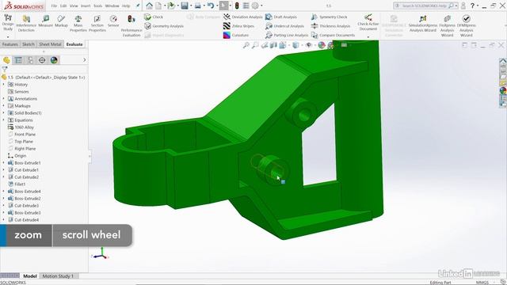
Task: Open Draft Analysis
Action: pyautogui.click(x=281, y=17)
